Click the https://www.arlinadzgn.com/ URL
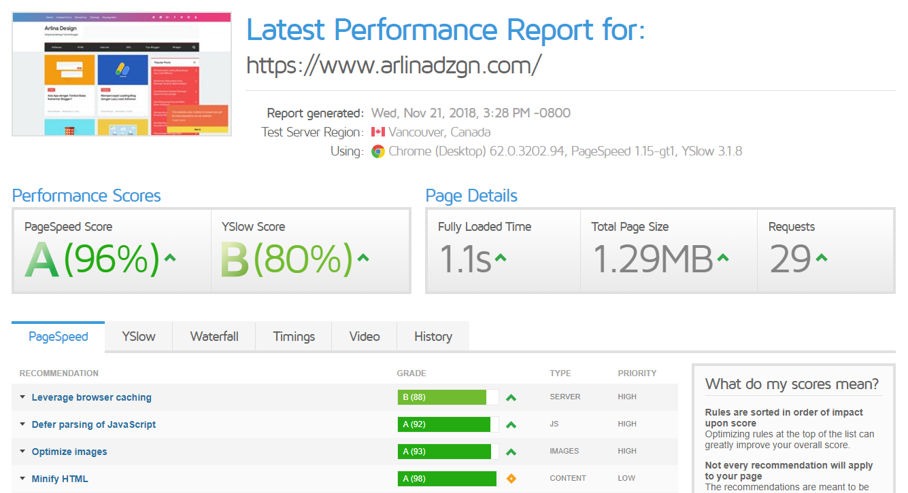 [x=394, y=65]
